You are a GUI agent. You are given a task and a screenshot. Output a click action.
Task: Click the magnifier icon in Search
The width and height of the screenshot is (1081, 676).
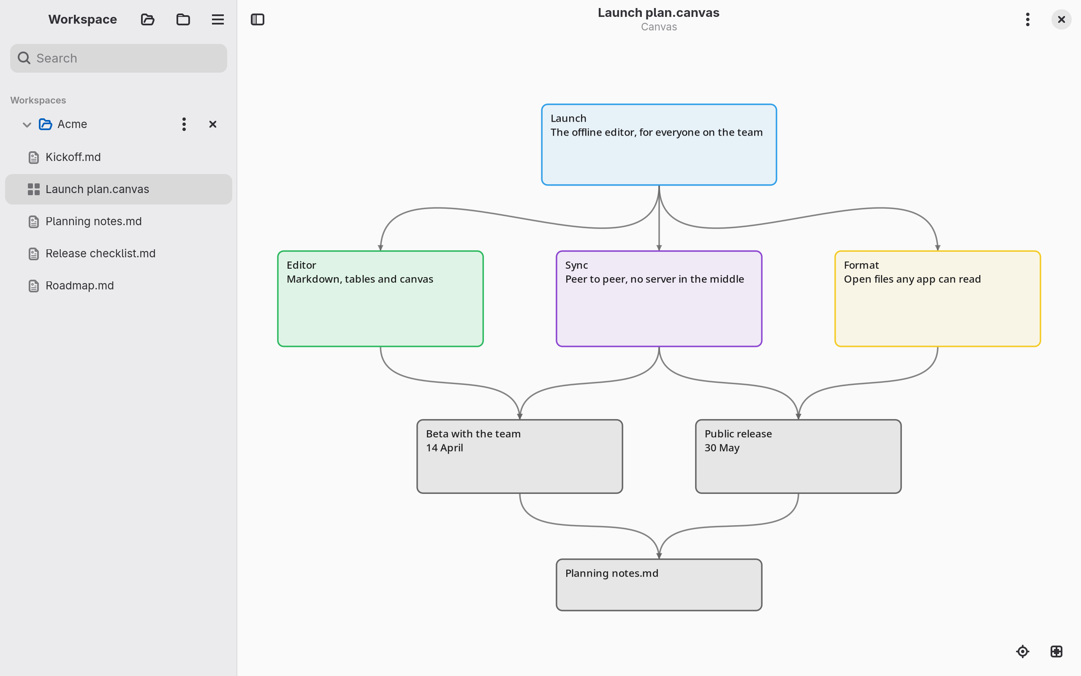[24, 58]
